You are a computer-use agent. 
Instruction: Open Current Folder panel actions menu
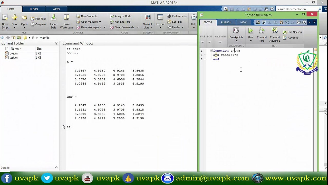point(56,43)
